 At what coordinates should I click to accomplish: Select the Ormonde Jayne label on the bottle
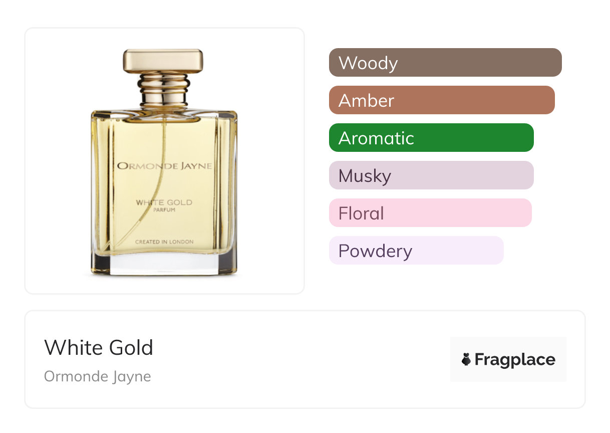point(164,166)
